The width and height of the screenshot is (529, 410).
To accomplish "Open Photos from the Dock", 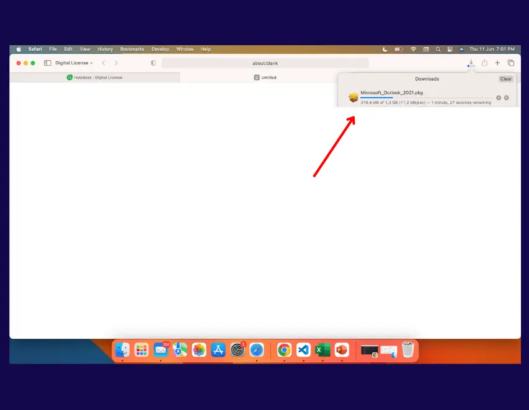I will coord(199,351).
